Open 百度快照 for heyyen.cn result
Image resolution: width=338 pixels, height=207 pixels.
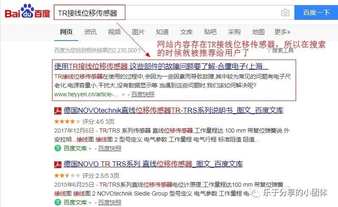tap(143, 94)
